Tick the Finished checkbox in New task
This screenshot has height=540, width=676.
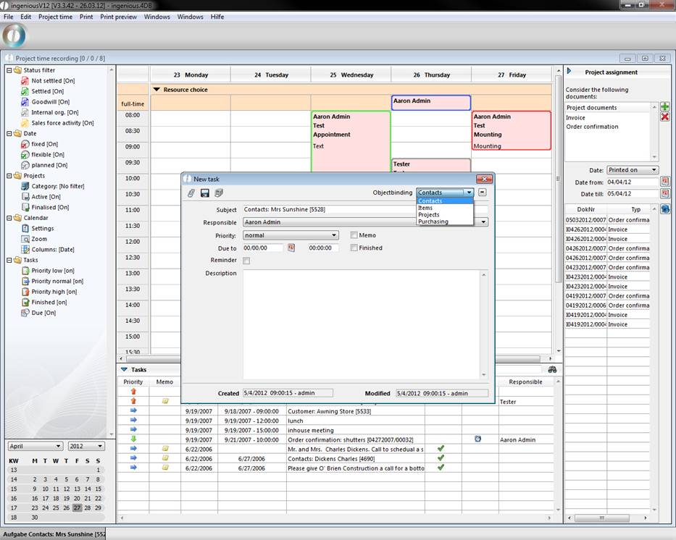(354, 248)
